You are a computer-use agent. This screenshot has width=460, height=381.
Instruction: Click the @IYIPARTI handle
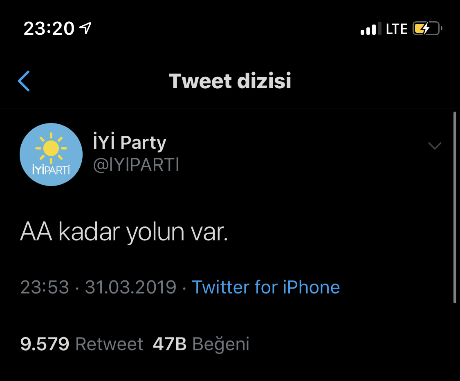[136, 165]
